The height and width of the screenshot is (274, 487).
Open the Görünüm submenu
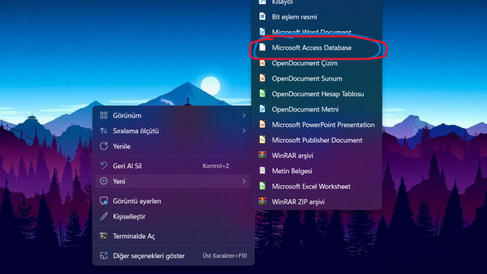pyautogui.click(x=173, y=116)
